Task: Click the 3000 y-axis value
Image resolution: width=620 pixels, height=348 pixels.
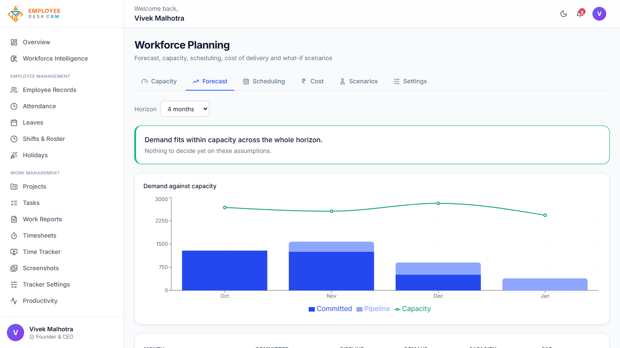Action: [x=161, y=199]
